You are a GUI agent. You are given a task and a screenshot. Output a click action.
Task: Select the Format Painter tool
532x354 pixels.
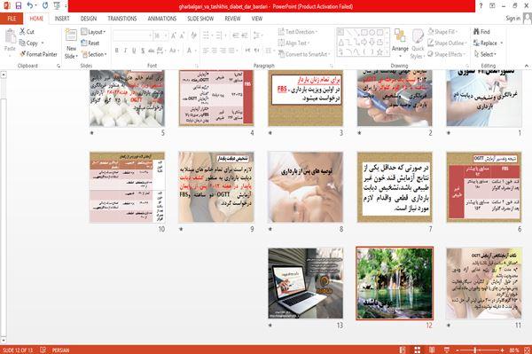click(x=38, y=54)
